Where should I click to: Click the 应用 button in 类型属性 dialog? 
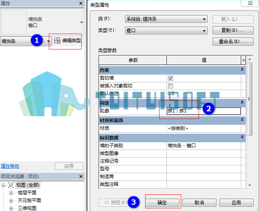point(237,202)
